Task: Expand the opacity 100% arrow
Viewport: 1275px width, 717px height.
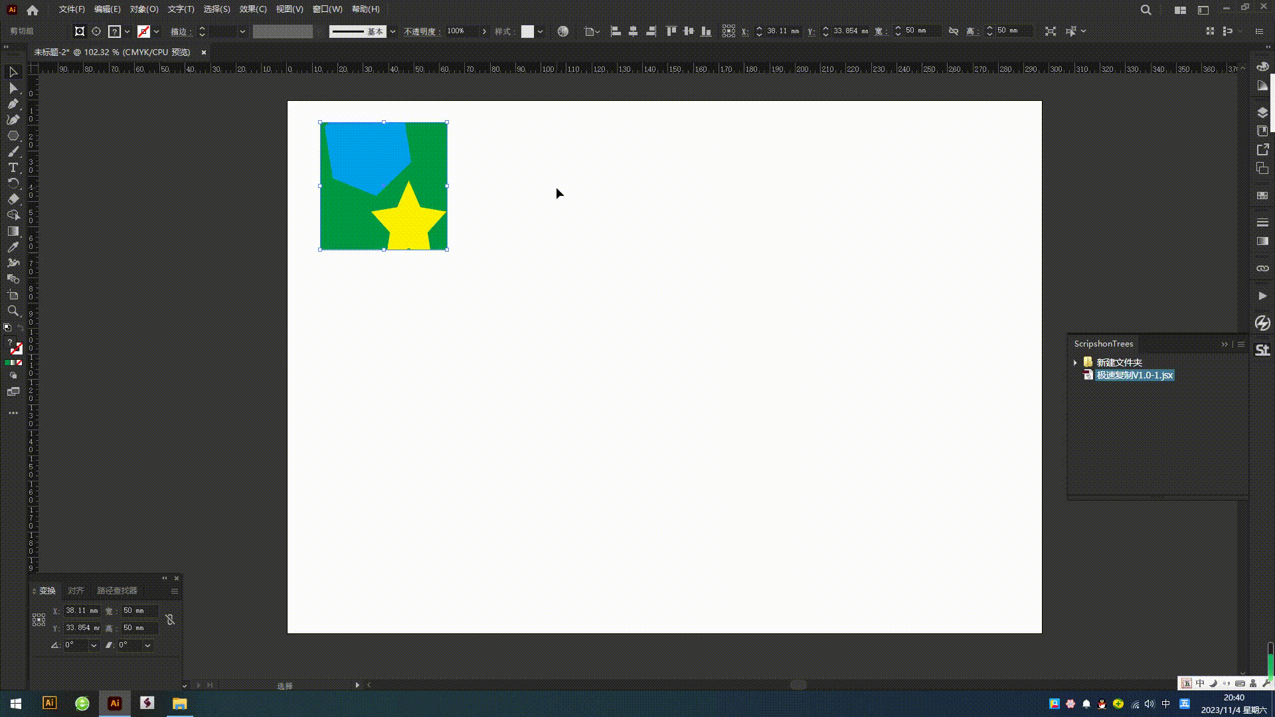Action: [484, 31]
